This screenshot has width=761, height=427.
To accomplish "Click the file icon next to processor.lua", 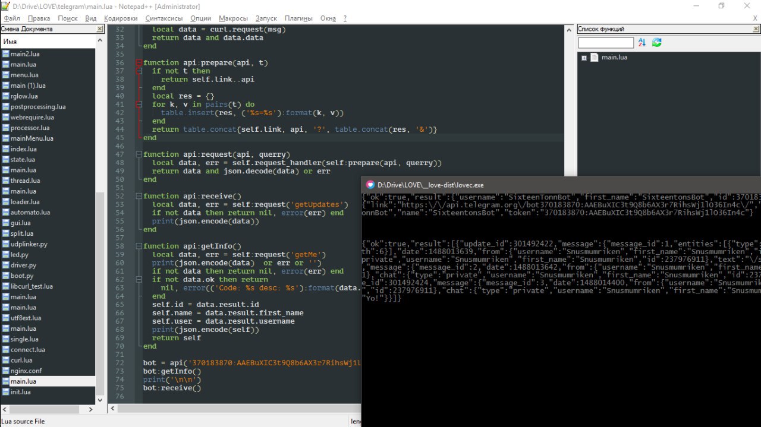I will tap(6, 128).
